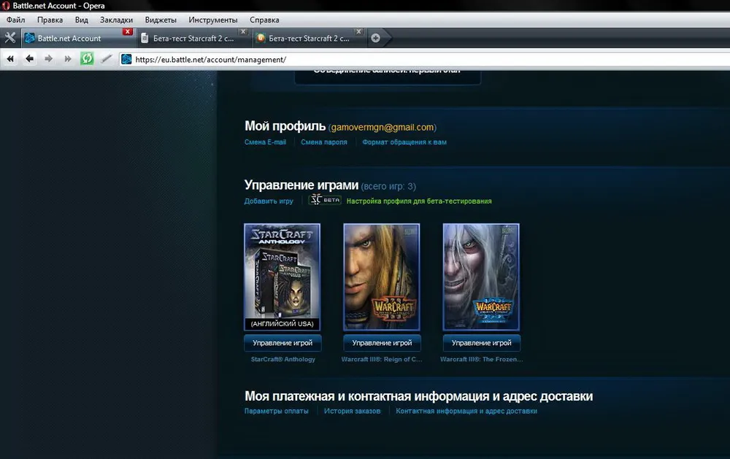Viewport: 730px width, 459px height.
Task: Click the StarCraft 2 beta logo icon
Action: (326, 201)
